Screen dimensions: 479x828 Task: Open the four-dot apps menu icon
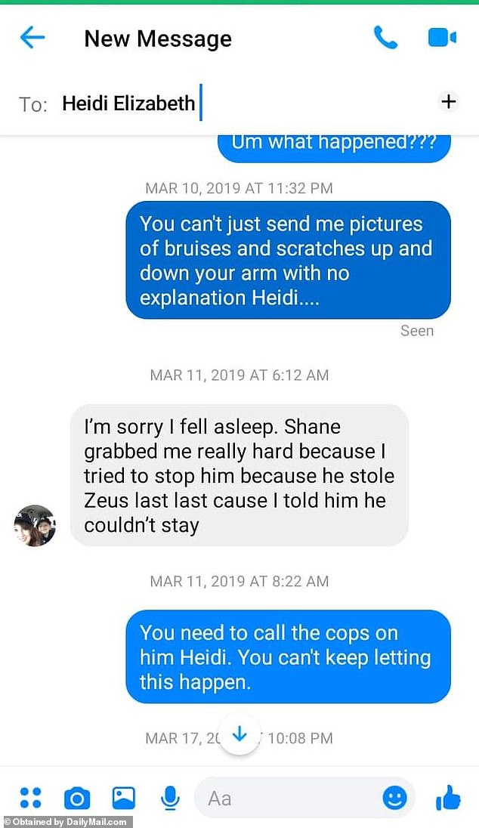(31, 797)
